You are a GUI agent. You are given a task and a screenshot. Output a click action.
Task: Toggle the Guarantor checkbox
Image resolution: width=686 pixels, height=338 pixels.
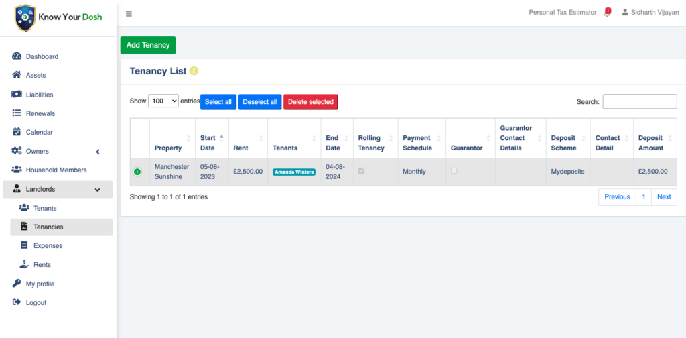454,171
